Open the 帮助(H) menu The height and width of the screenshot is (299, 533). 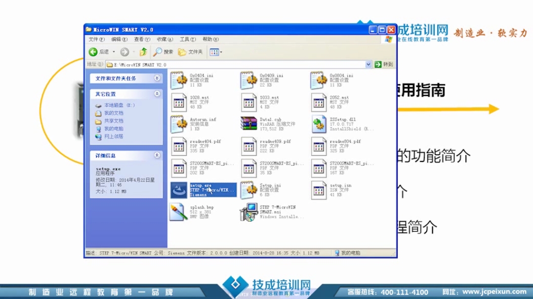click(210, 39)
